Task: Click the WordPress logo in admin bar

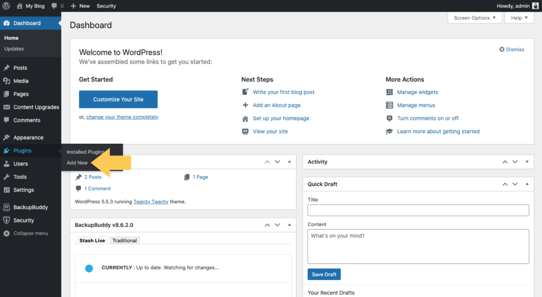Action: (6, 6)
